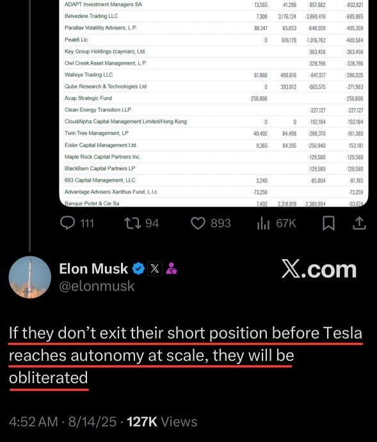The width and height of the screenshot is (377, 442).
Task: Click the word obliterated in the tweet
Action: point(49,378)
